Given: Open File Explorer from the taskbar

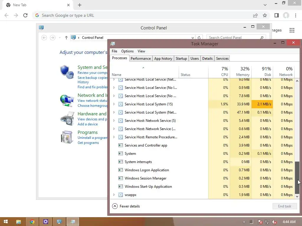Looking at the screenshot, I should click(19, 222).
